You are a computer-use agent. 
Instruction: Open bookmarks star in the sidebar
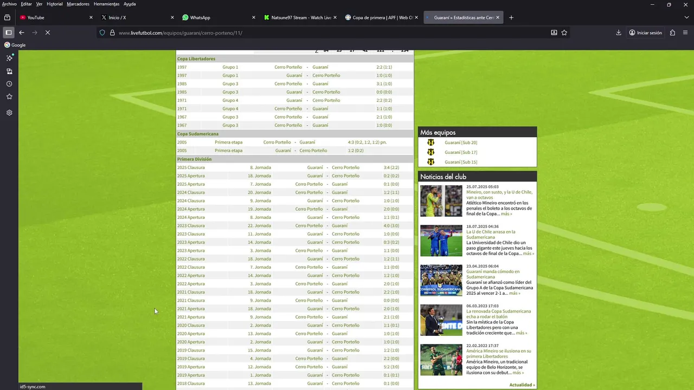[9, 96]
